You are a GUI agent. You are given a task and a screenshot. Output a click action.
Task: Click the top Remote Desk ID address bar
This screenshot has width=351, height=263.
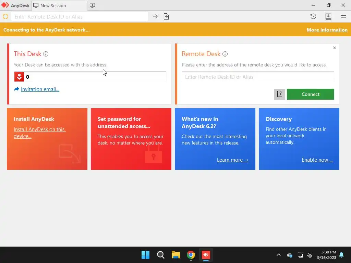click(x=80, y=16)
